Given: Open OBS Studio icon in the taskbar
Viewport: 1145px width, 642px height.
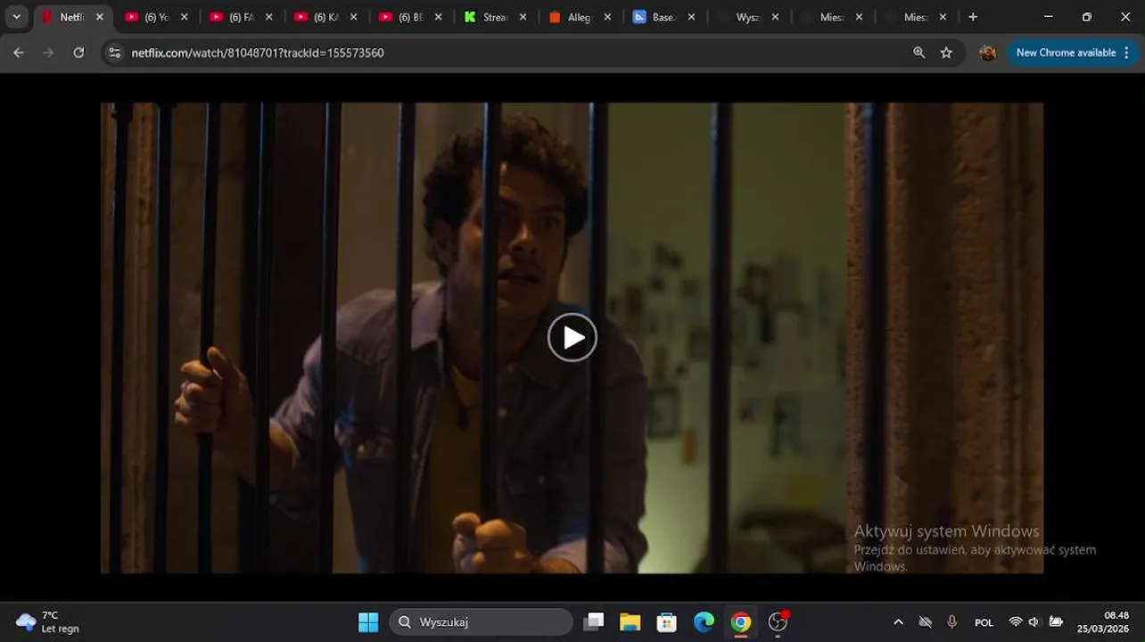Looking at the screenshot, I should pyautogui.click(x=778, y=622).
